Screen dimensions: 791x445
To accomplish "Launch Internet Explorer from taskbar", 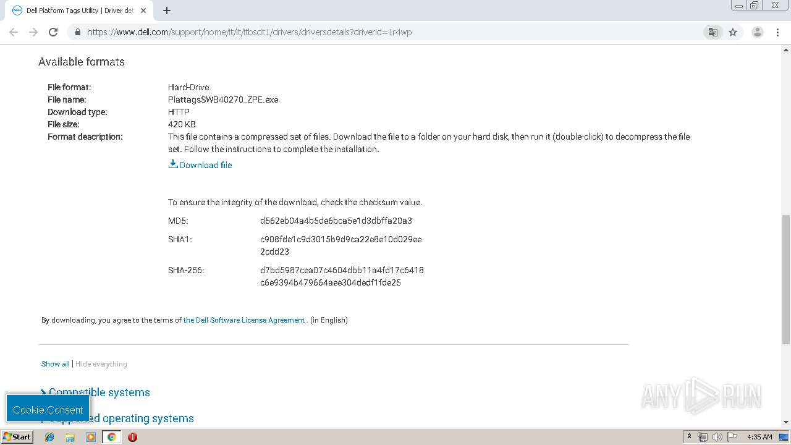I will (x=49, y=436).
